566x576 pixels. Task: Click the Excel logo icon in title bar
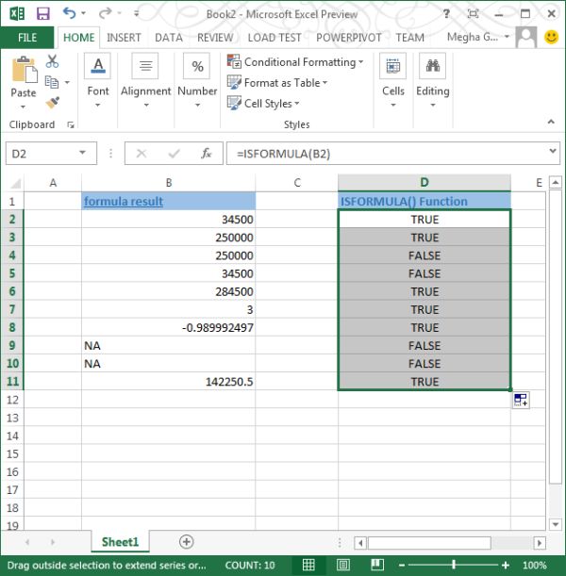click(17, 14)
